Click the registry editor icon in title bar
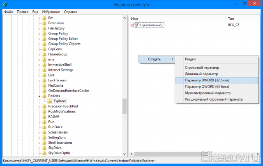Viewport: 263px width, 166px height. pos(5,5)
